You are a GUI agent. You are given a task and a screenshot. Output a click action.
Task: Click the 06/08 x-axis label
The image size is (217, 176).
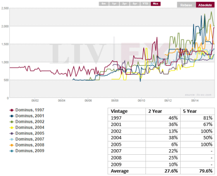[115, 100]
